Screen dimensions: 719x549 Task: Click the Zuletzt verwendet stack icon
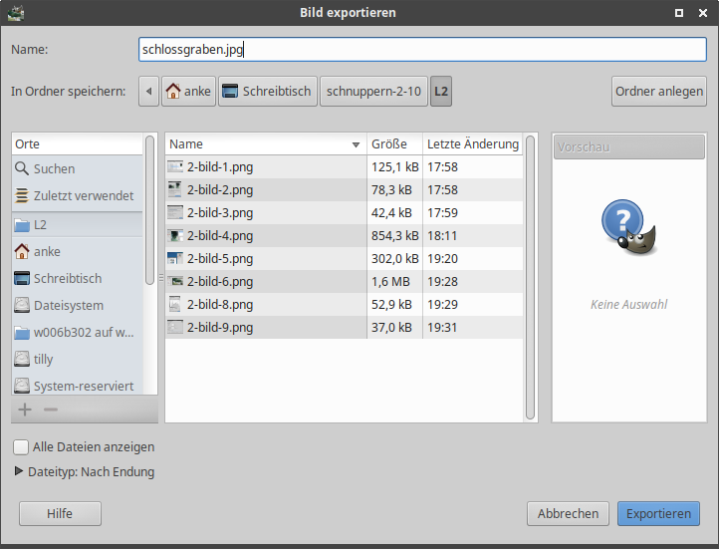(22, 195)
